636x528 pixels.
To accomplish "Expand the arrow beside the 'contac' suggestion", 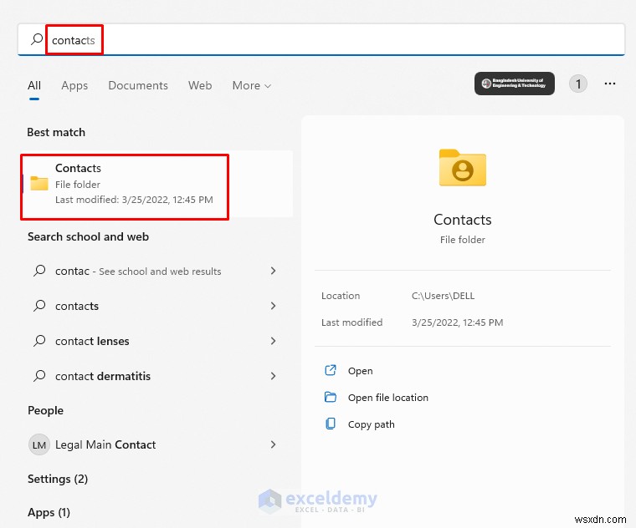I will (x=273, y=271).
